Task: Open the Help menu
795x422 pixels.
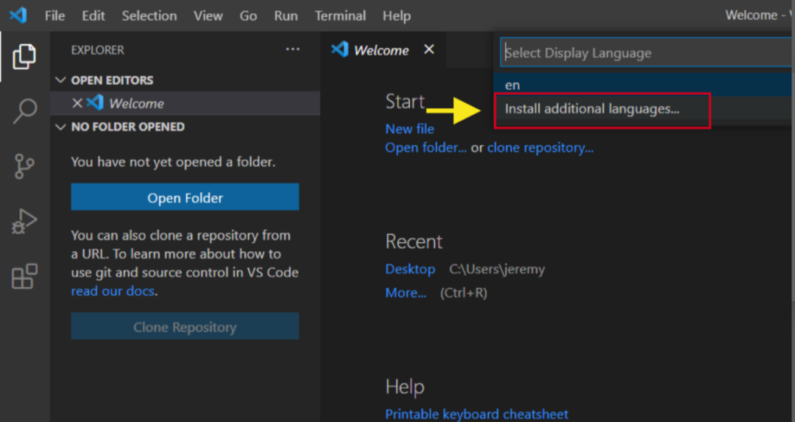Action: coord(397,15)
